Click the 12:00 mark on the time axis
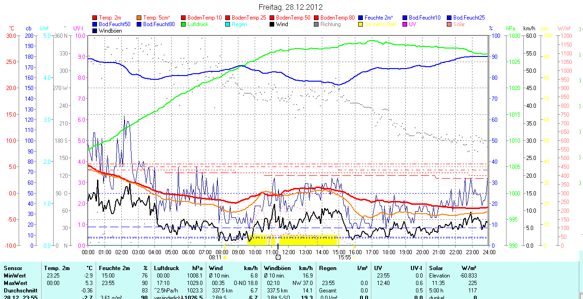This screenshot has height=299, width=583. point(288,252)
